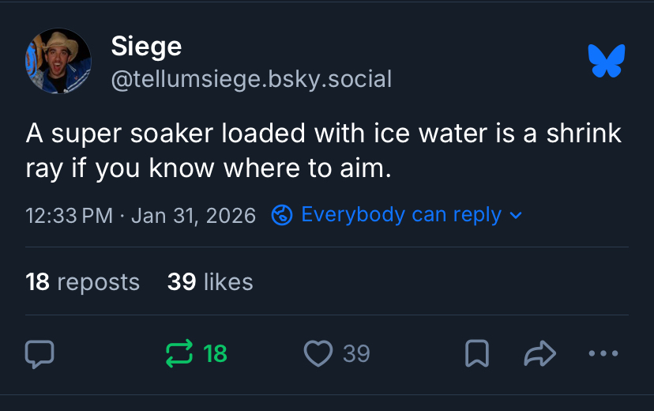View the list of 18 reposts
This screenshot has height=411, width=654.
point(82,282)
